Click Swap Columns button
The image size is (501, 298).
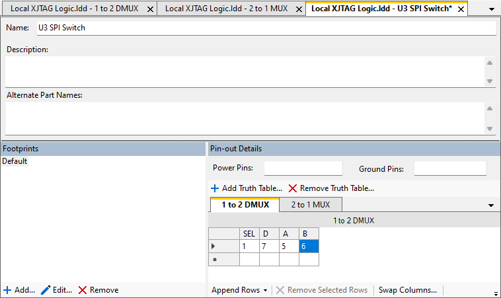pyautogui.click(x=407, y=290)
